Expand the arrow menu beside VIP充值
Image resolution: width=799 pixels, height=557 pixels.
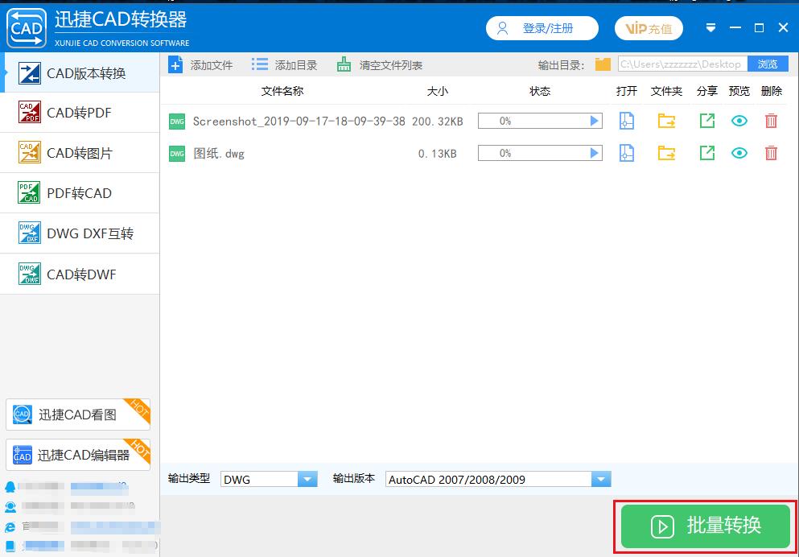click(x=710, y=27)
